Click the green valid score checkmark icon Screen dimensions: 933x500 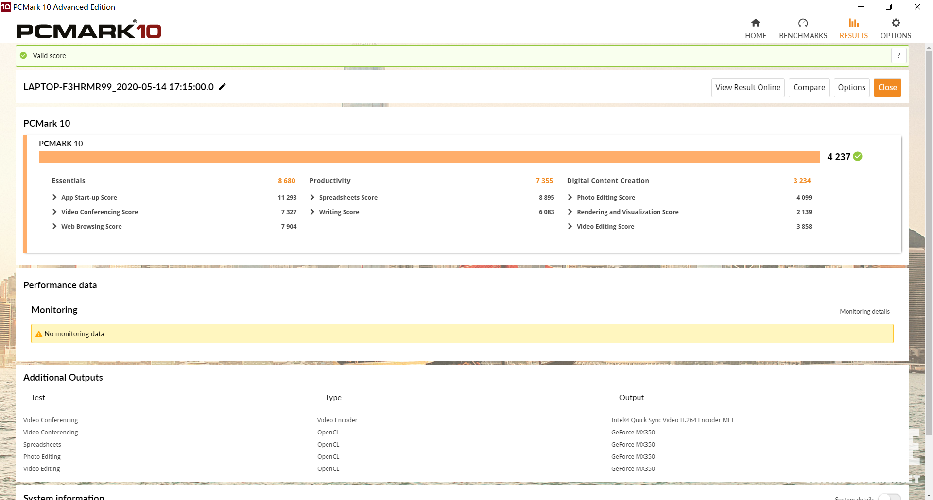pyautogui.click(x=23, y=55)
